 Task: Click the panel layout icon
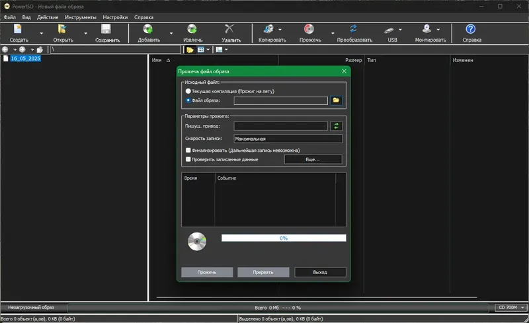[219, 50]
